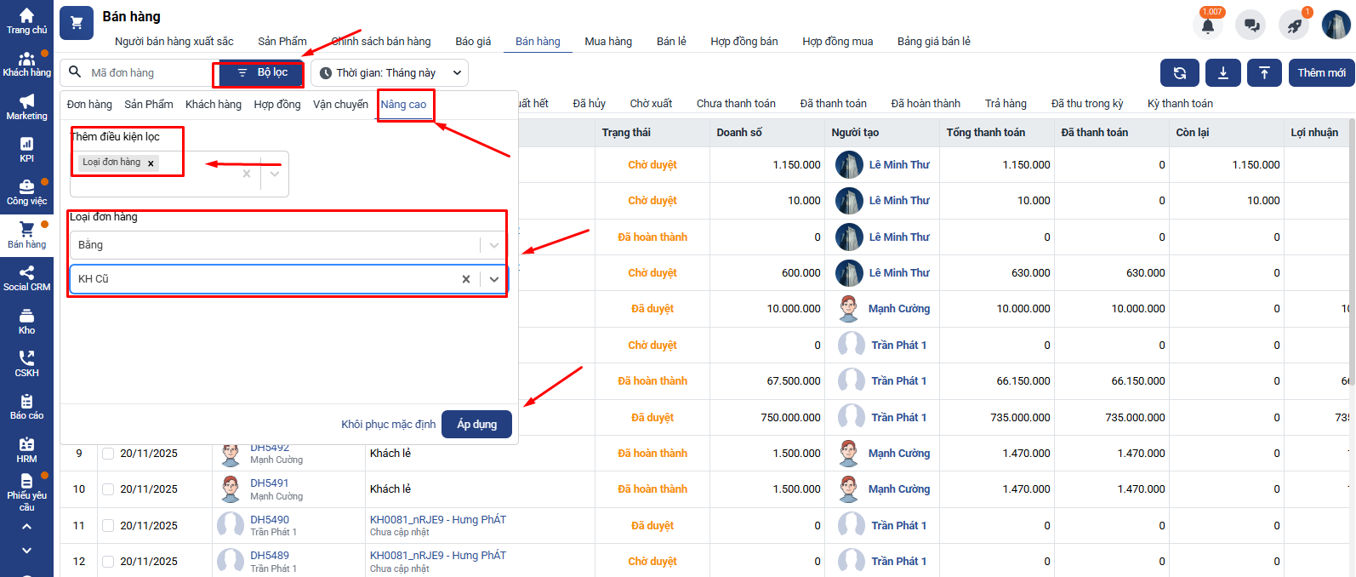Open Phiếu yêu cầu in sidebar
Screen dimensions: 1356x577
[x=26, y=493]
